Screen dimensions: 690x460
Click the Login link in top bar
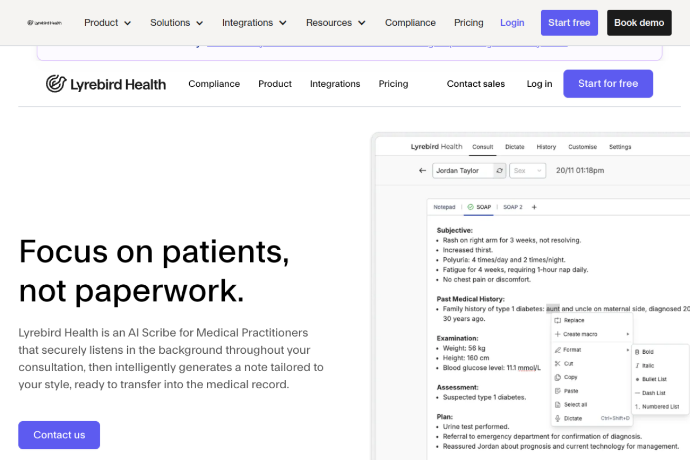point(512,23)
